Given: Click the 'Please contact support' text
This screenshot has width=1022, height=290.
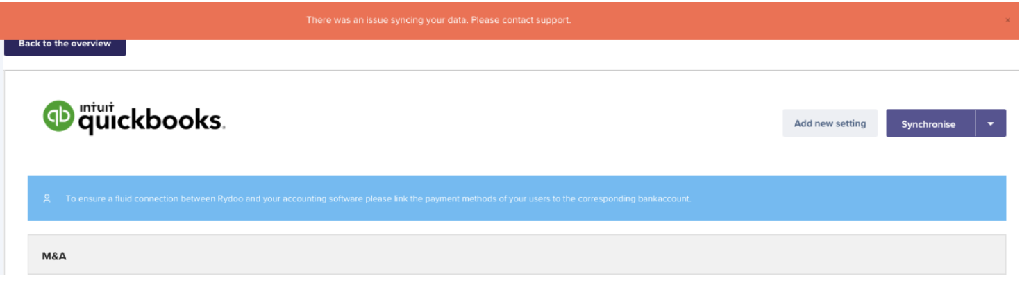Looking at the screenshot, I should tap(521, 20).
